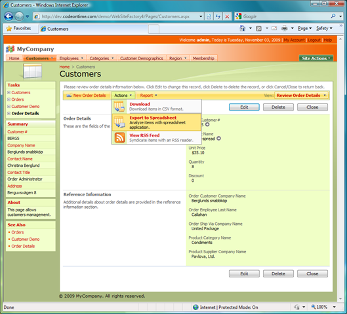347x314 pixels.
Task: Open the Employees navigation tab
Action: [x=71, y=58]
